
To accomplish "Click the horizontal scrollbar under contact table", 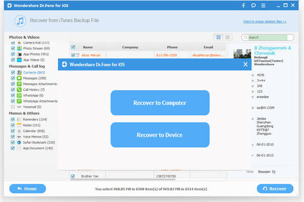I will (123, 180).
